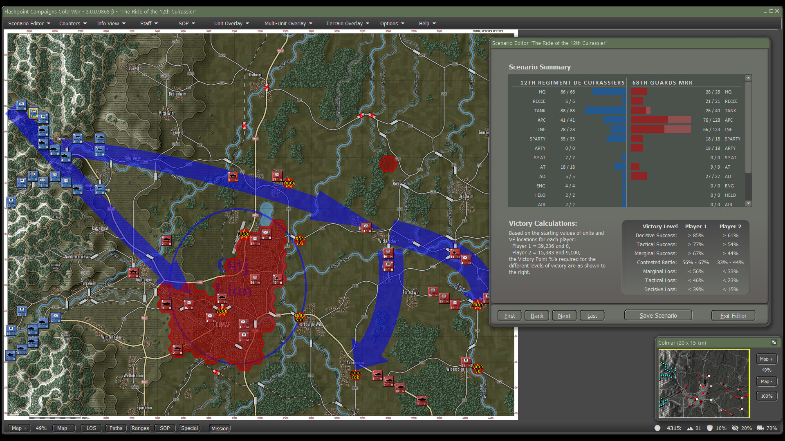Toggle the Paths overlay

[x=116, y=428]
